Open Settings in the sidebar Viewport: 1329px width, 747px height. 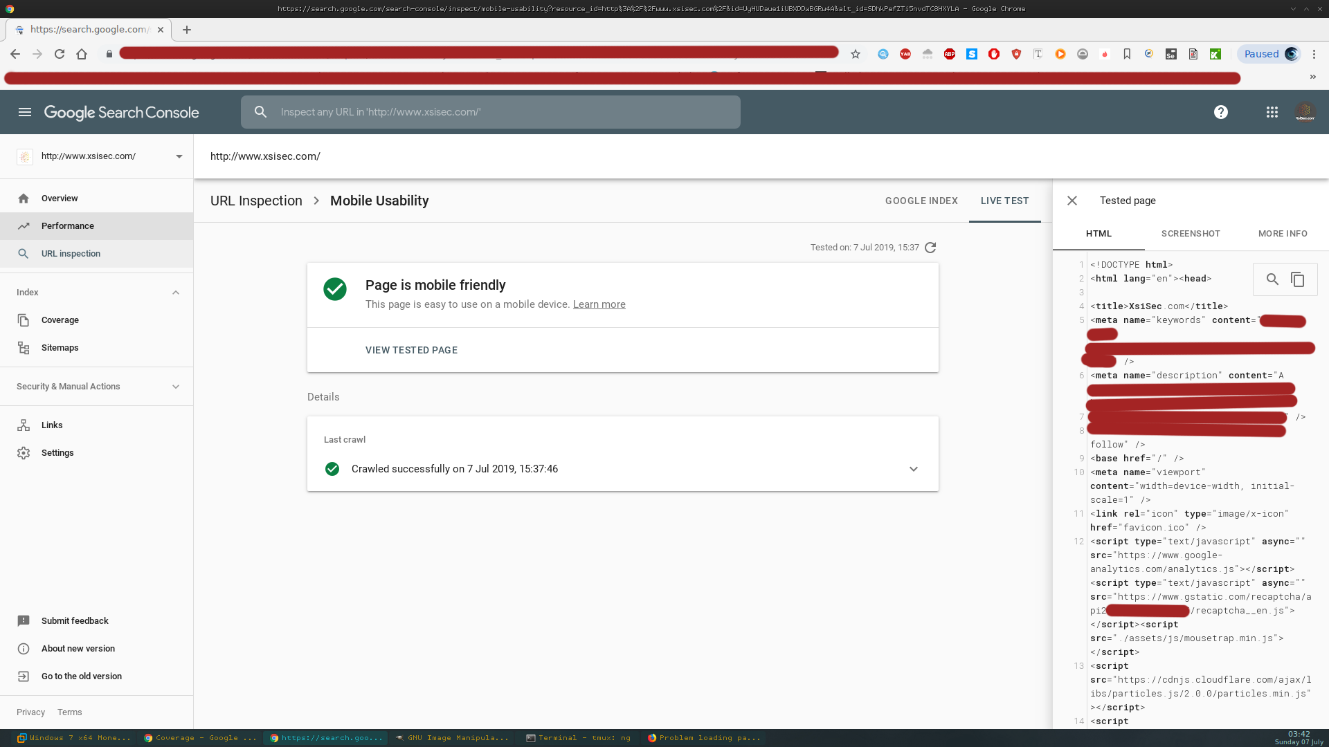tap(97, 453)
